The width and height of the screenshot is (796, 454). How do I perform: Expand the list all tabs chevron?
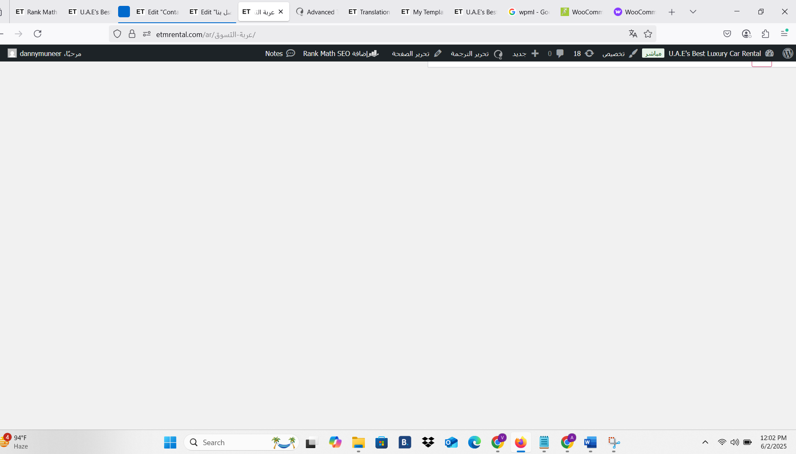pyautogui.click(x=693, y=12)
